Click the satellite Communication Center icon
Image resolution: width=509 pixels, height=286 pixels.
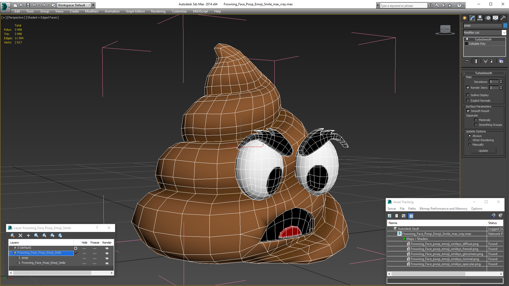click(x=444, y=5)
